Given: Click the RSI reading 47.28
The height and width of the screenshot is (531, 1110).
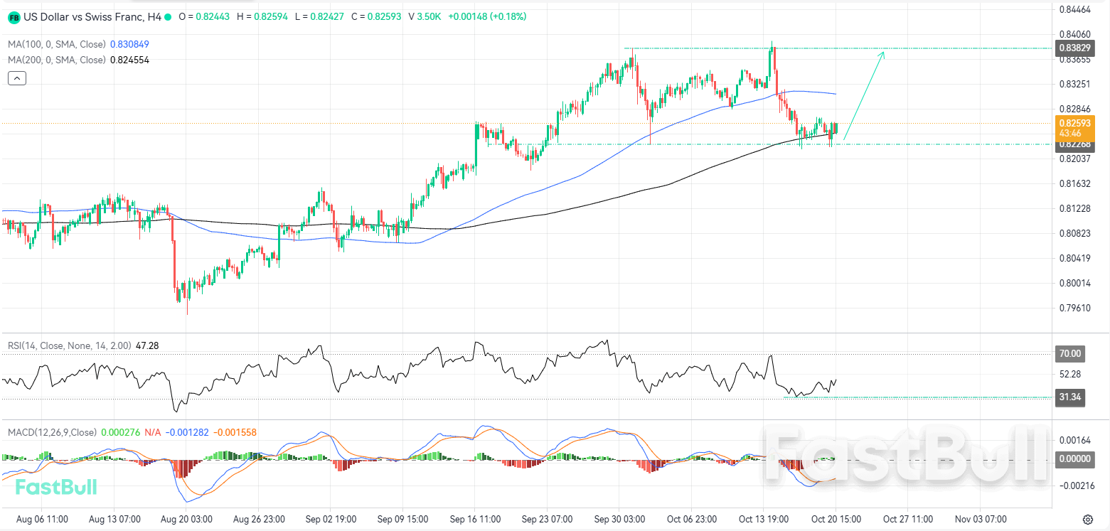Looking at the screenshot, I should [147, 345].
